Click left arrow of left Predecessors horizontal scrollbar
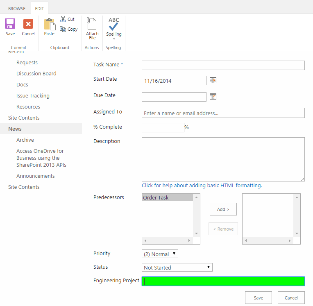This screenshot has height=306, width=313. [x=145, y=240]
